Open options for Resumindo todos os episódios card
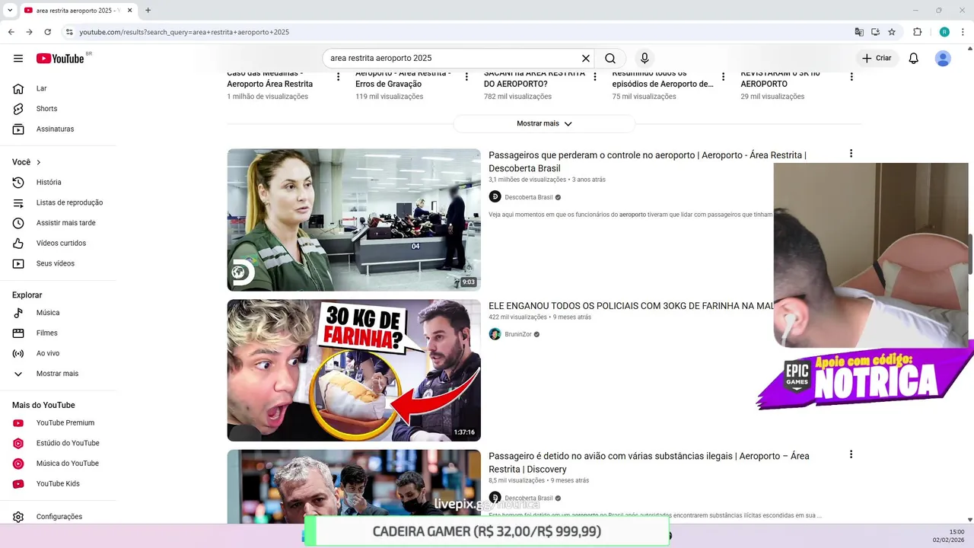Viewport: 974px width, 548px height. [724, 77]
